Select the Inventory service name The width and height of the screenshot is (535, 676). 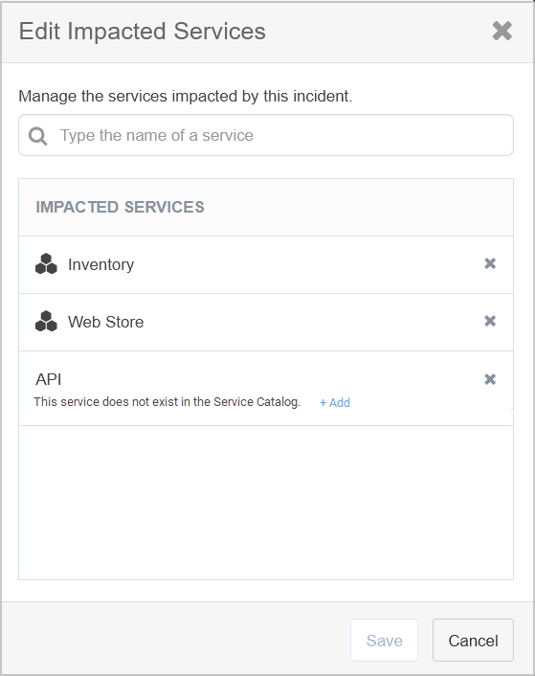[100, 264]
